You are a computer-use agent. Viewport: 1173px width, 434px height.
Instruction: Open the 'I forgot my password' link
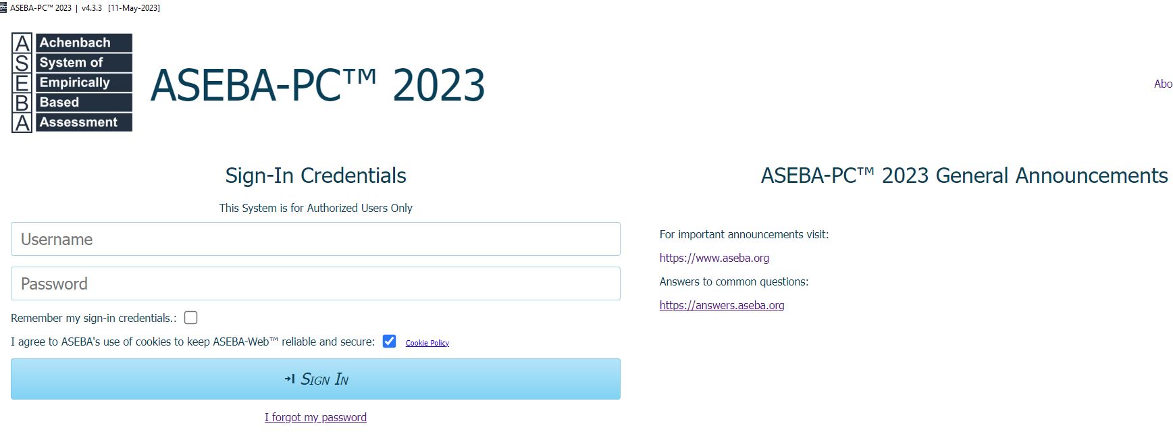click(x=315, y=417)
